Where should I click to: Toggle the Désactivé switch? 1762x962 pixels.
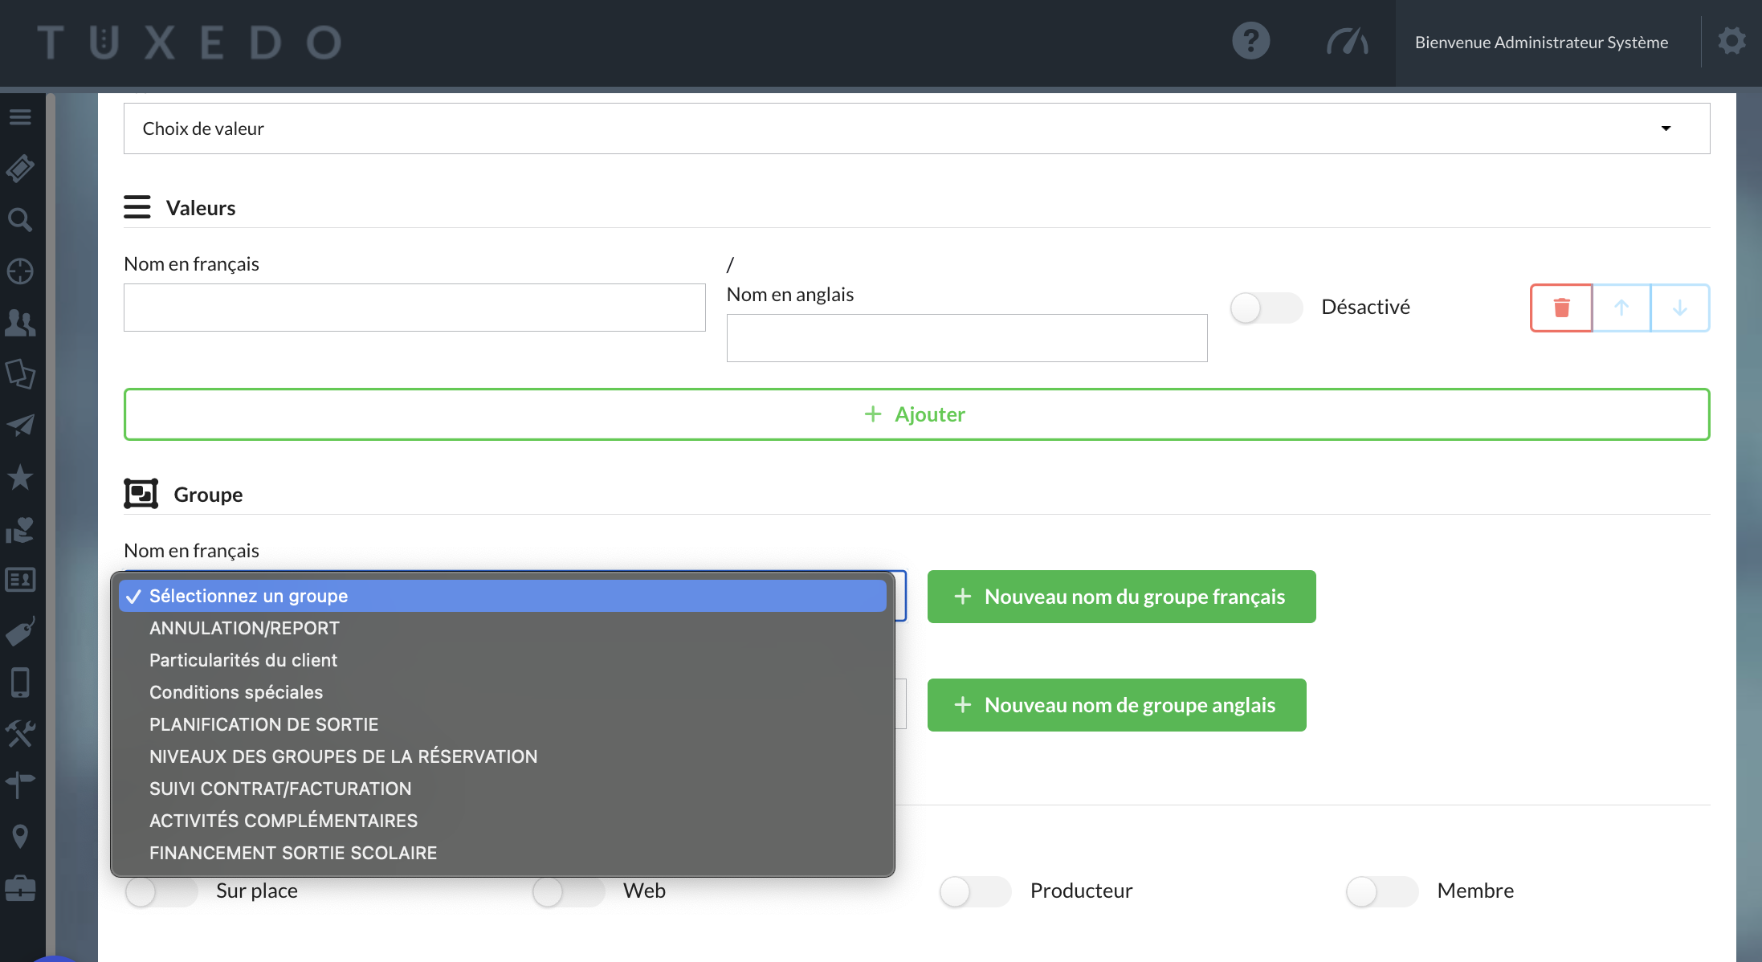[1265, 308]
